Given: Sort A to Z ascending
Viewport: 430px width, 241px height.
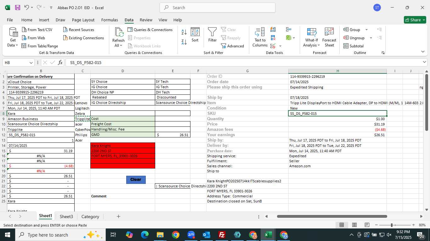Looking at the screenshot, I should [x=184, y=32].
